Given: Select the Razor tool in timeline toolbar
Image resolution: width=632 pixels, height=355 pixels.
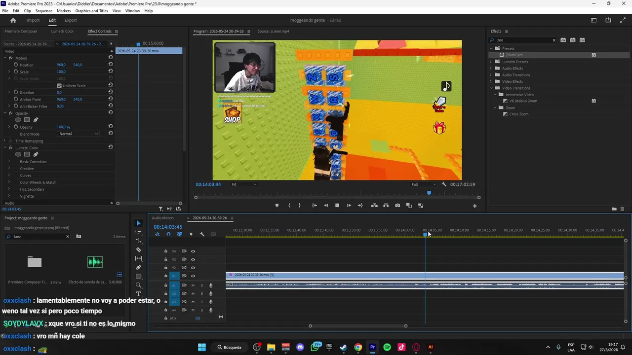Looking at the screenshot, I should [x=139, y=249].
